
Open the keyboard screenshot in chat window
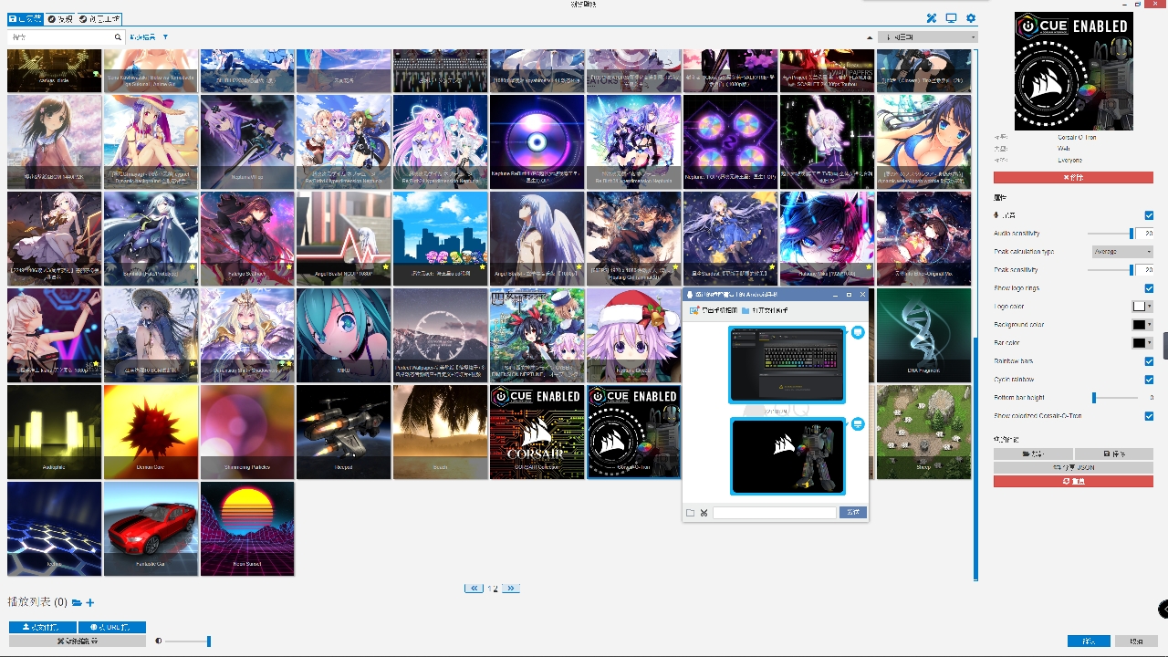coord(787,365)
